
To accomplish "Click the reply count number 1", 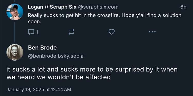I will [37, 32].
